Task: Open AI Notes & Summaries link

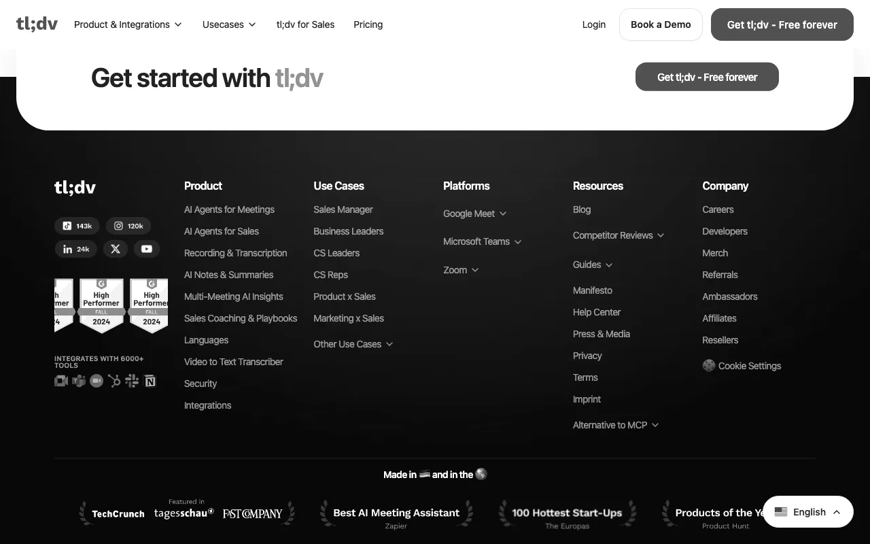Action: click(x=229, y=275)
